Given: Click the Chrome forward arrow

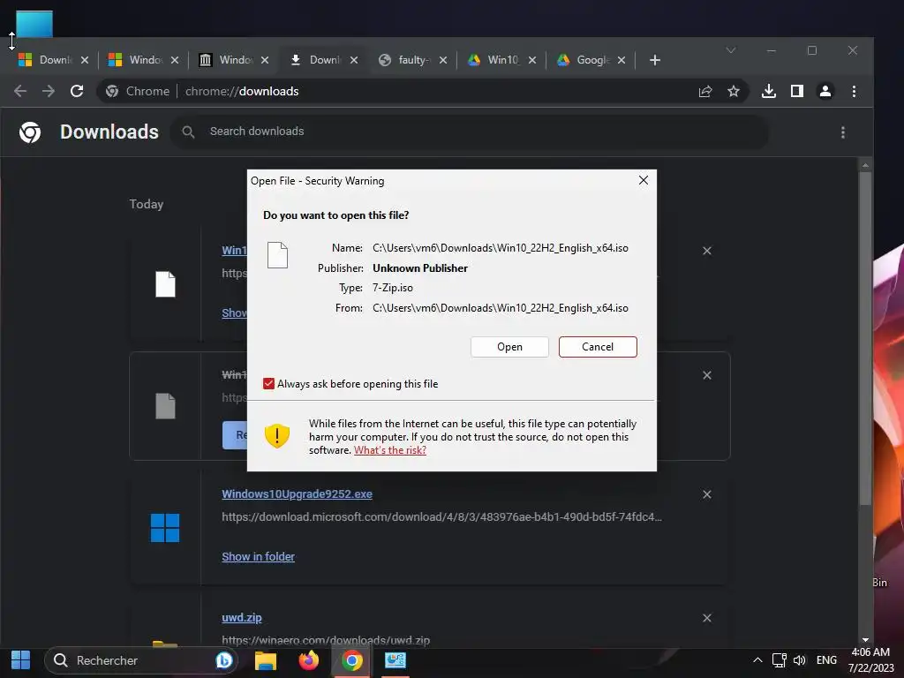Looking at the screenshot, I should click(49, 91).
